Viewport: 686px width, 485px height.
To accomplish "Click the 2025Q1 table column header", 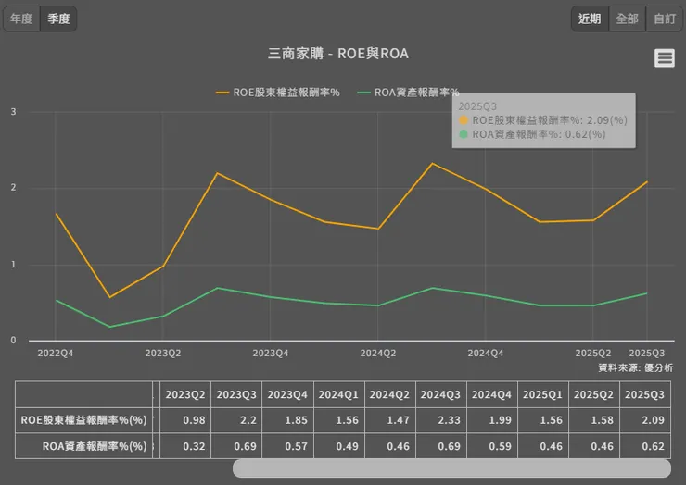I will click(542, 394).
